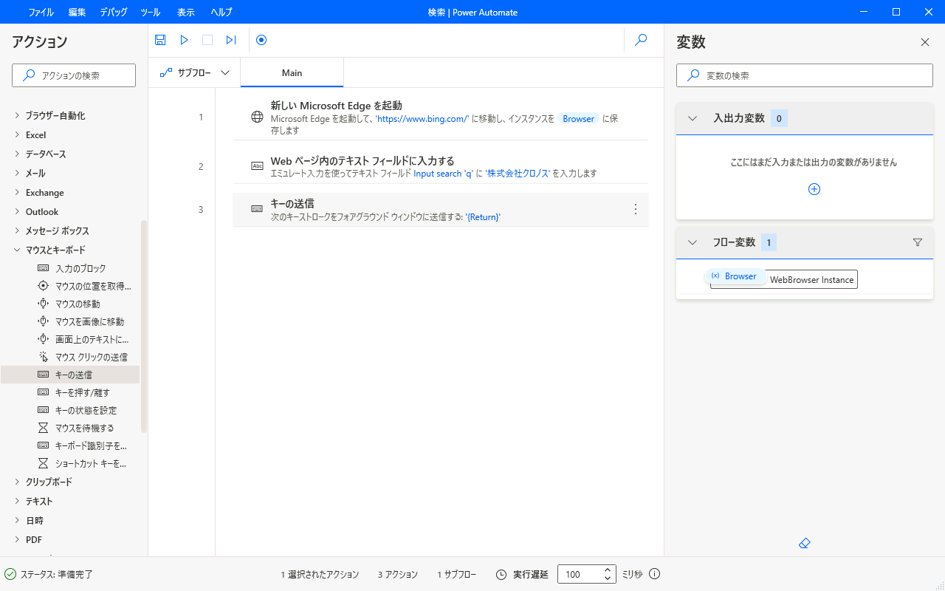Image resolution: width=945 pixels, height=591 pixels.
Task: Open 表示 menu
Action: pyautogui.click(x=186, y=12)
